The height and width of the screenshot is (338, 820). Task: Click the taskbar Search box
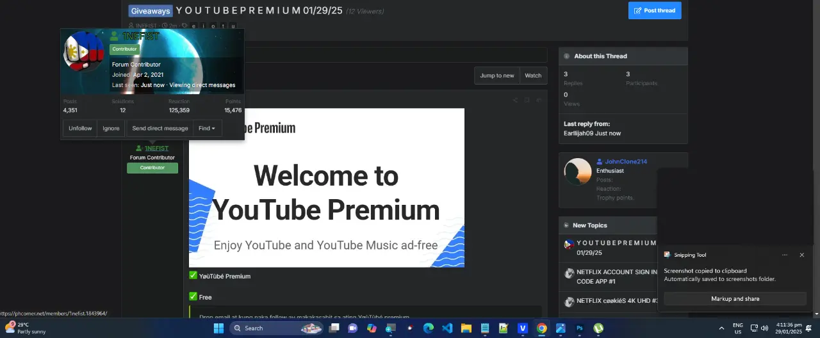pyautogui.click(x=276, y=328)
